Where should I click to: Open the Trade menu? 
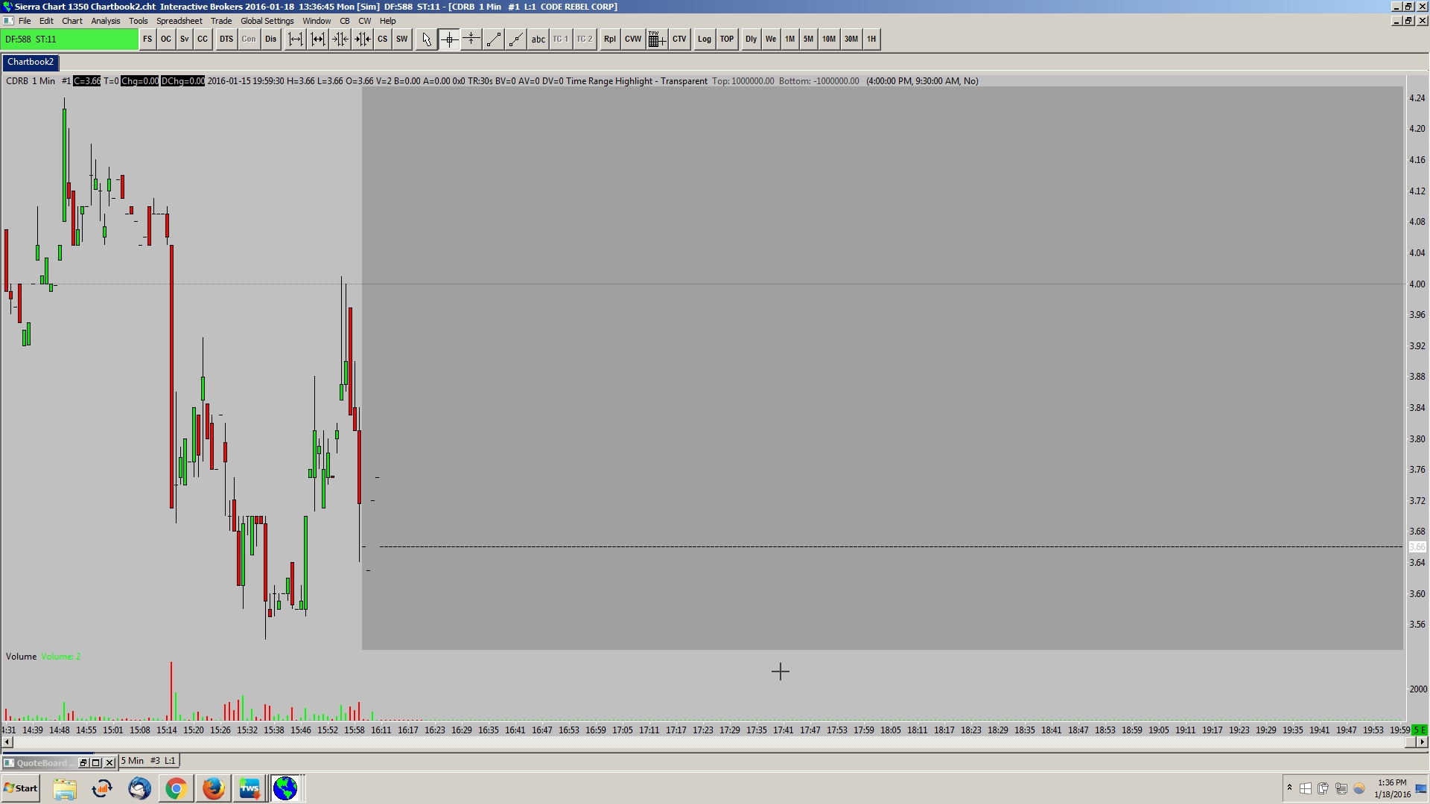(x=220, y=21)
